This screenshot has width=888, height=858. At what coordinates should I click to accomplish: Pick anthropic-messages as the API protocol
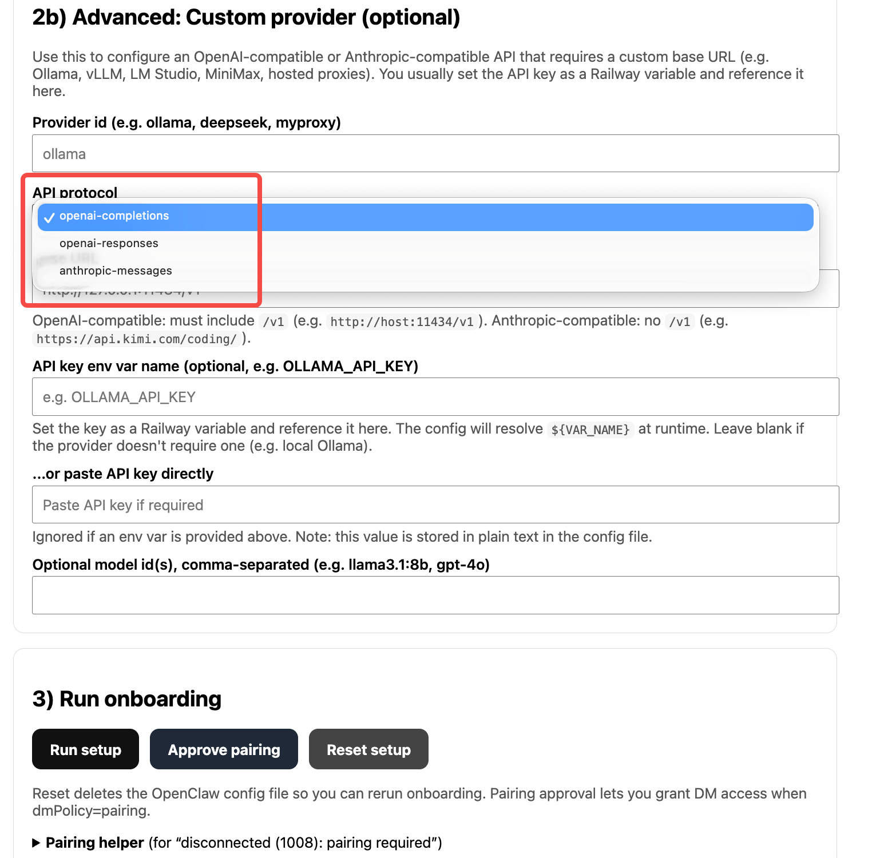[x=116, y=271]
